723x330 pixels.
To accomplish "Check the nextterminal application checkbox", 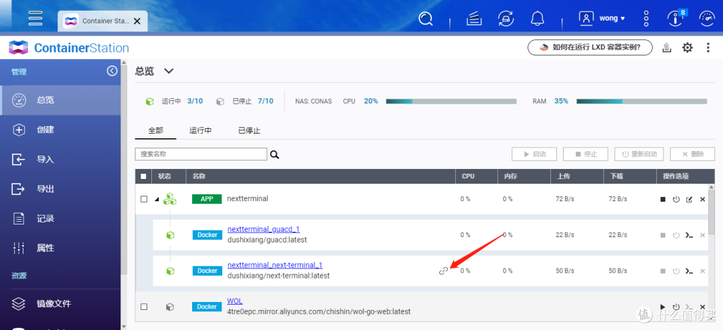I will pos(143,199).
